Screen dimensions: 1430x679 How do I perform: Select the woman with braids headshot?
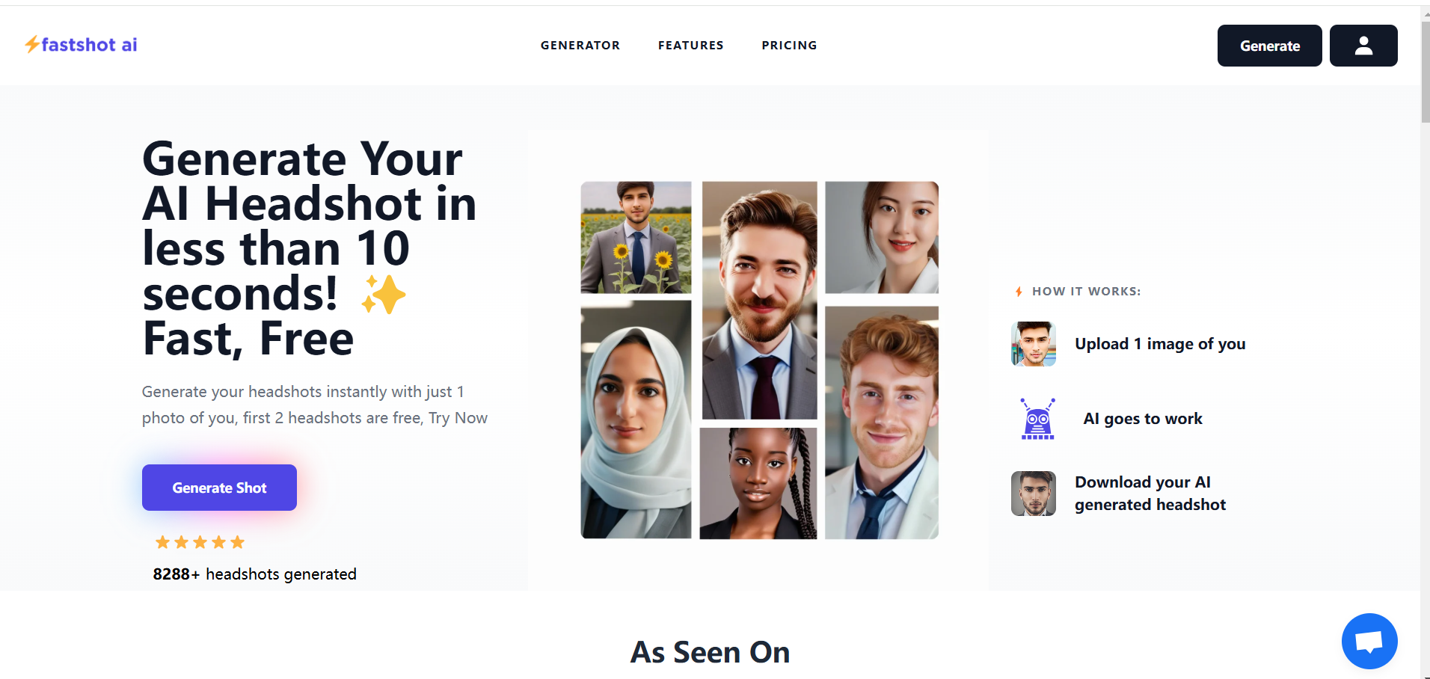tap(758, 483)
